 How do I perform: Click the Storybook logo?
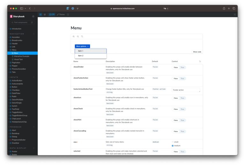click(x=17, y=16)
